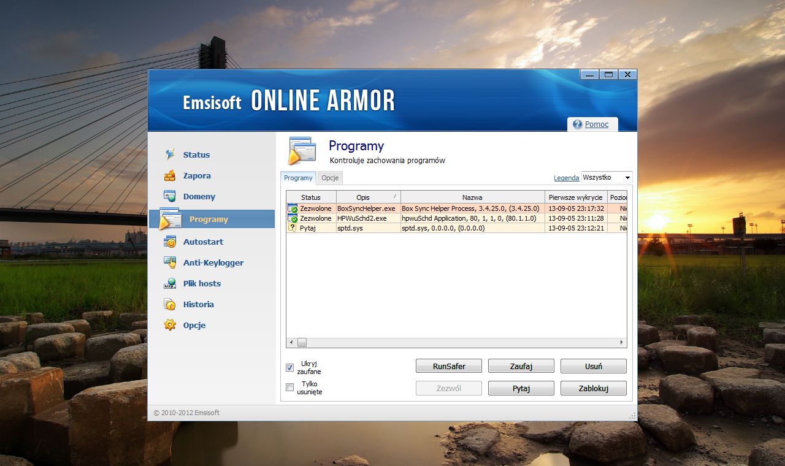785x466 pixels.
Task: Select the Programy tab
Action: tap(298, 178)
